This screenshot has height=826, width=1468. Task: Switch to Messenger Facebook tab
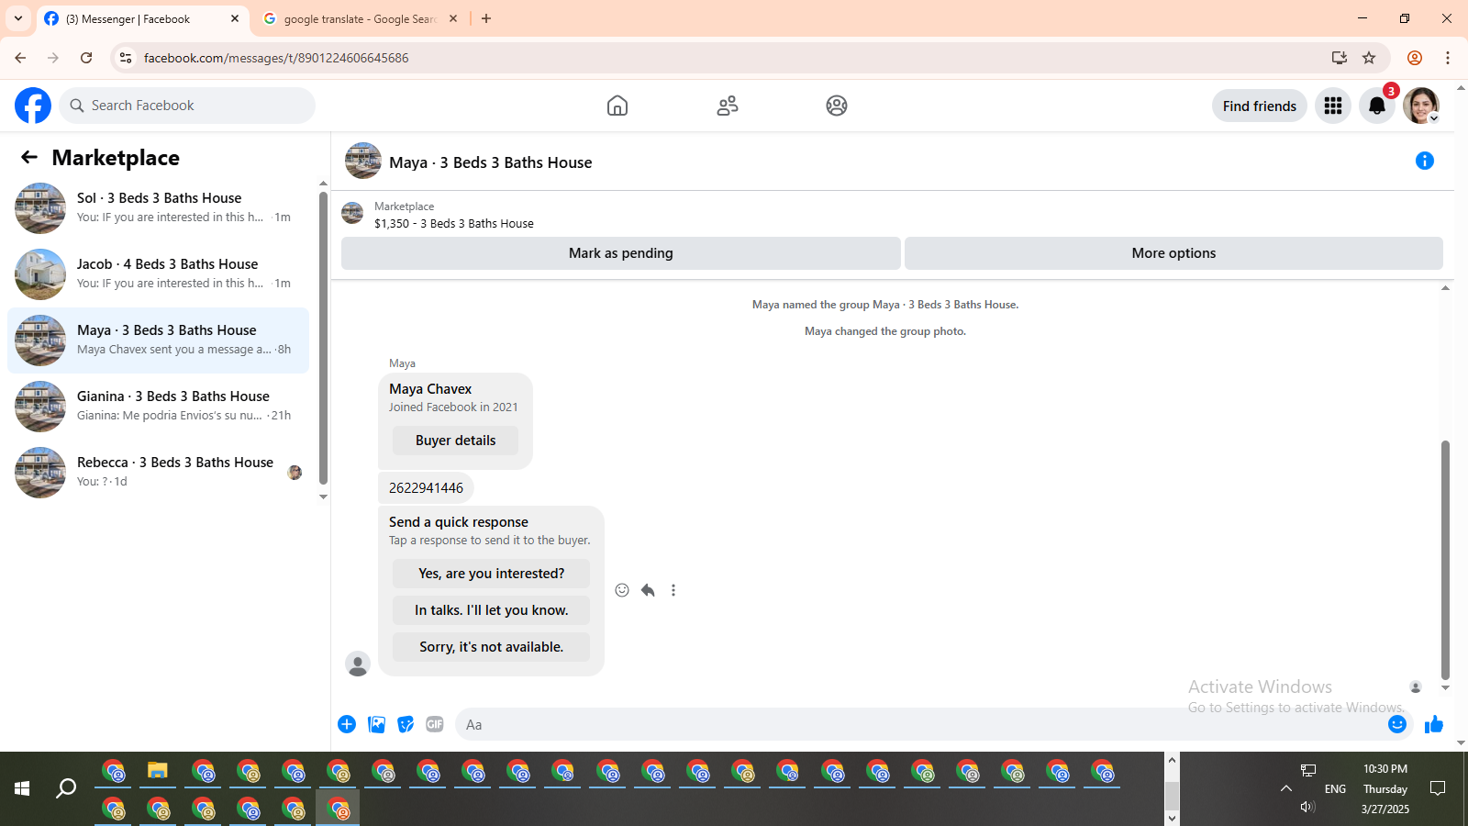coord(142,18)
